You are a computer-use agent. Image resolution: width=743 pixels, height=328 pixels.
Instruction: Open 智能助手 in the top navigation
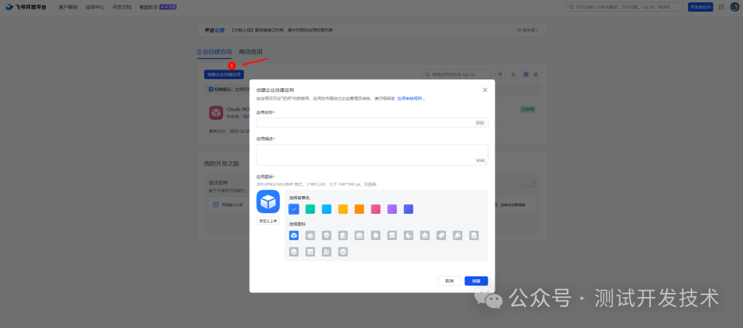click(x=158, y=7)
